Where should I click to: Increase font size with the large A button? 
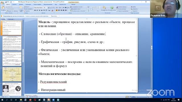(49, 8)
